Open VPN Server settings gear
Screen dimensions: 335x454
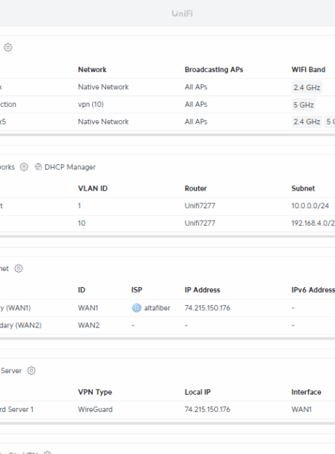(31, 370)
